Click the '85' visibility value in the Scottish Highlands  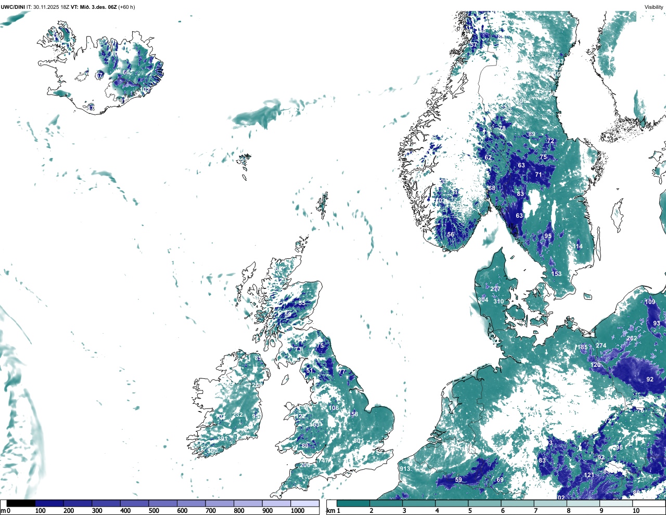pyautogui.click(x=302, y=303)
